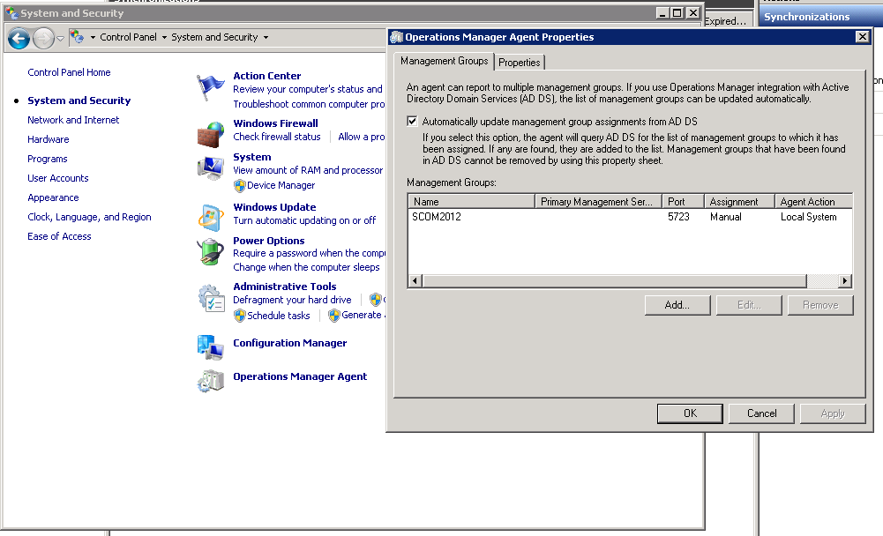Click Turn automatic updating on or off
Viewport: 883px width, 536px height.
(304, 220)
